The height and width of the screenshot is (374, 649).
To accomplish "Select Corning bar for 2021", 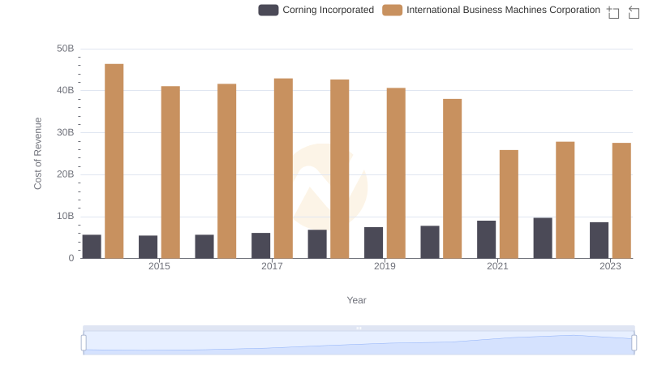I will (x=486, y=239).
